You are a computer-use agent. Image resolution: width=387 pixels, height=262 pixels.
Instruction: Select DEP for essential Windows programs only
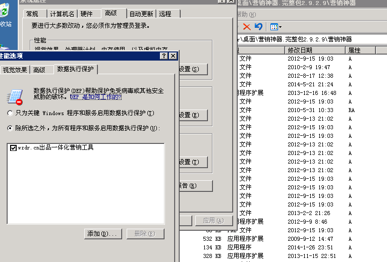coord(10,113)
